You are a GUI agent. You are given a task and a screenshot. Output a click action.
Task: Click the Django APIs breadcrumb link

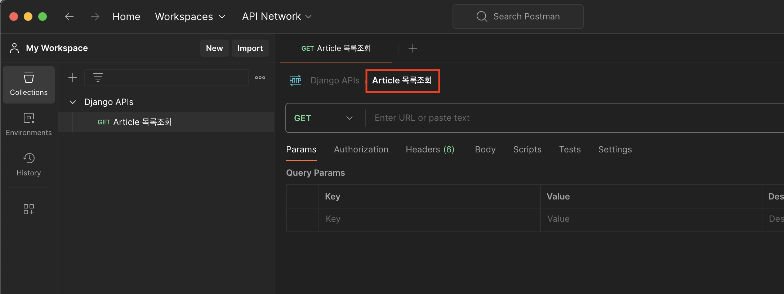tap(335, 81)
